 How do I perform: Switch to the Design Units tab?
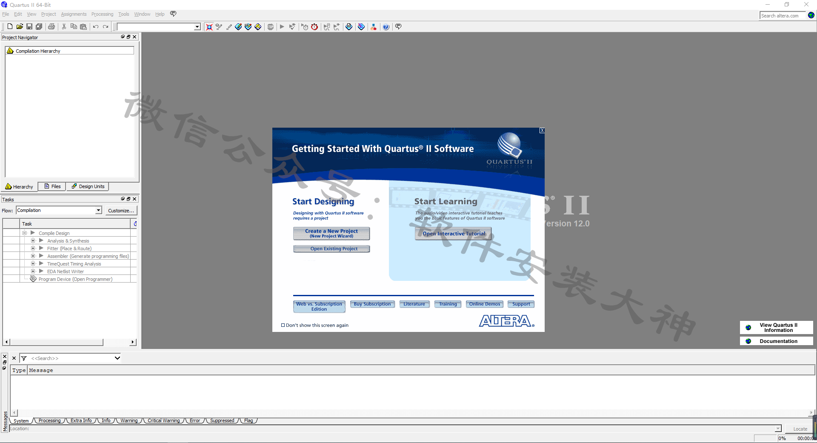[88, 186]
